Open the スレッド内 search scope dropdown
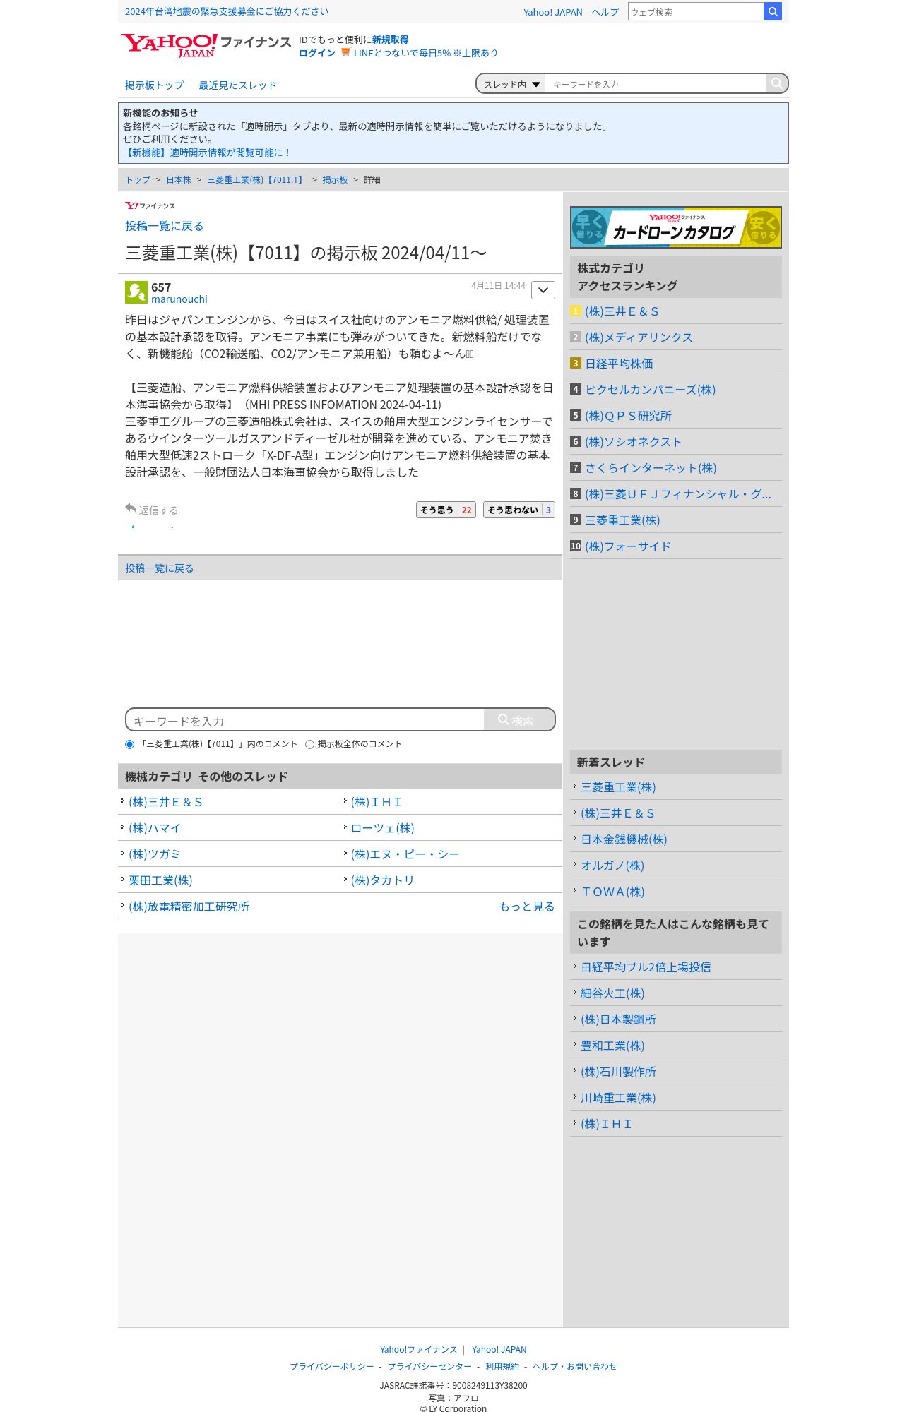This screenshot has height=1412, width=907. [511, 84]
